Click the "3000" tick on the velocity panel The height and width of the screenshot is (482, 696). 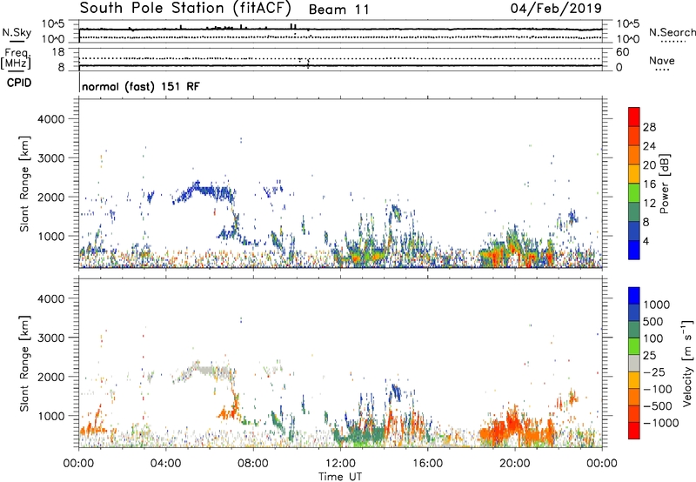pos(50,338)
